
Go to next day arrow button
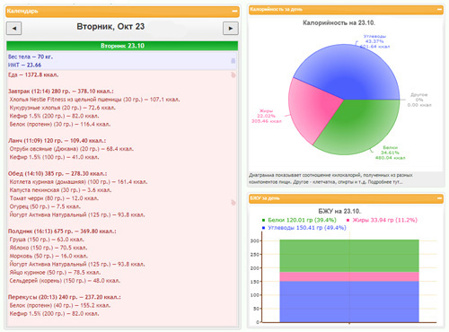coord(231,29)
